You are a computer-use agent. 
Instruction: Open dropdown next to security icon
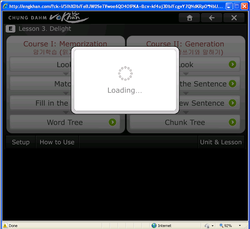tap(212, 226)
